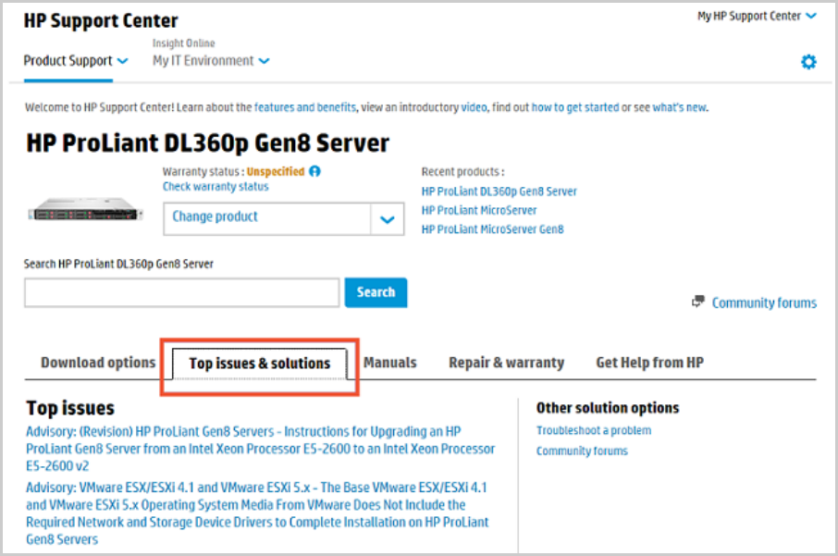
Task: Switch to Get Help from HP tab
Action: (x=650, y=363)
